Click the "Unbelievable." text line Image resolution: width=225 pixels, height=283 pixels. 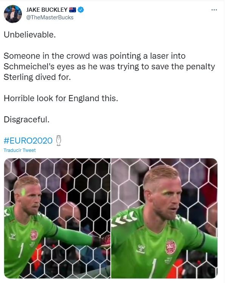(x=30, y=34)
